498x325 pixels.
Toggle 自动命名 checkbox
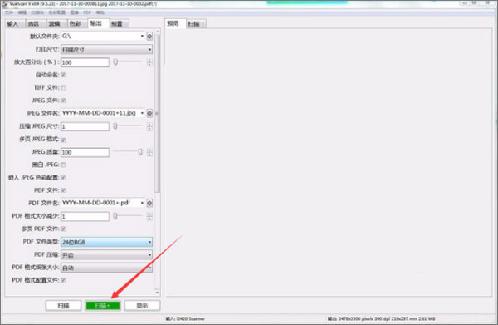[63, 75]
